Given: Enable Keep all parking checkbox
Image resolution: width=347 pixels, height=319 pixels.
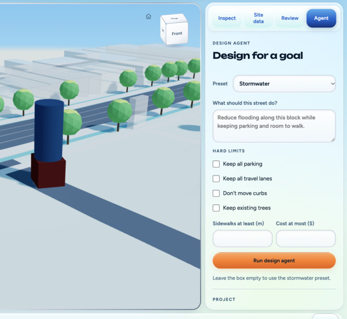Looking at the screenshot, I should tap(216, 164).
